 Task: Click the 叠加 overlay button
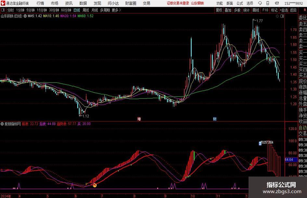[228, 10]
